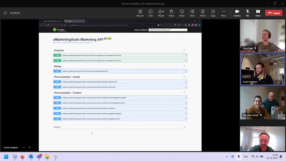Click the uMarketingSuite Marketing API heading
This screenshot has width=286, height=161.
78,40
